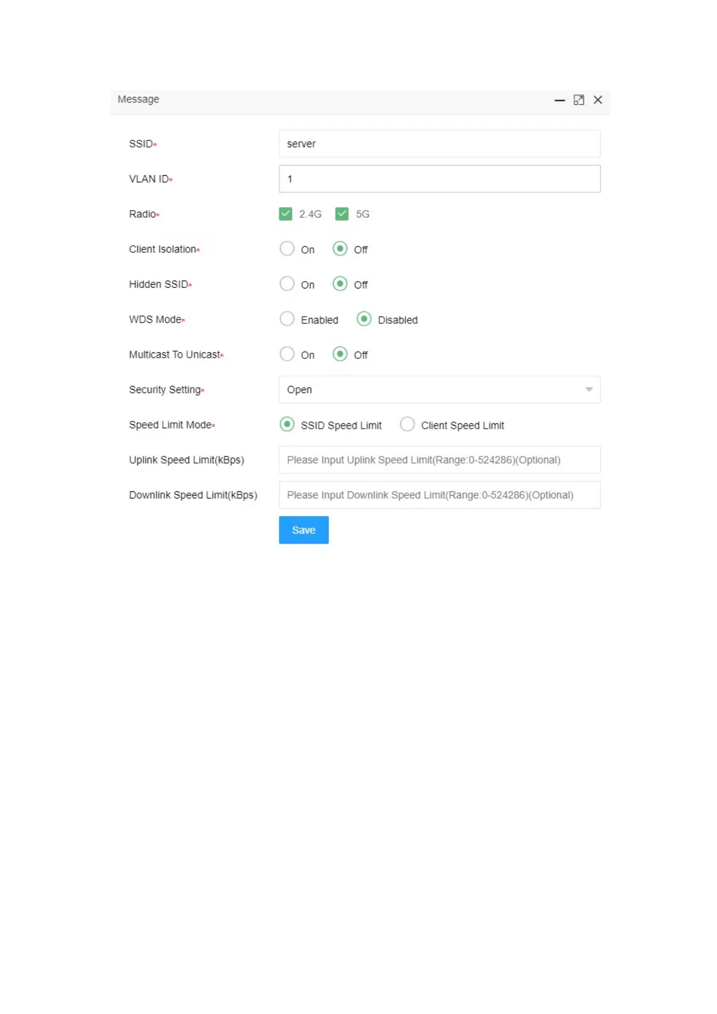
Task: Turn Client Isolation on
Action: pyautogui.click(x=287, y=249)
